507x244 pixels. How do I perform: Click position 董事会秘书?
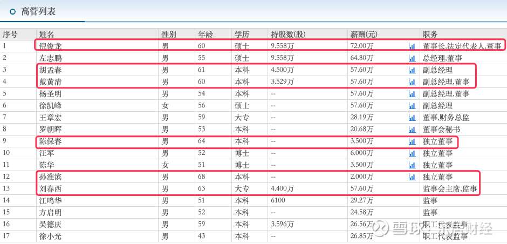(441, 130)
